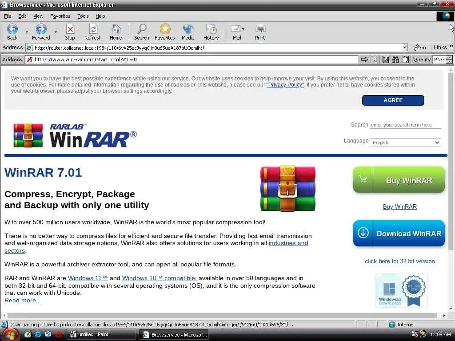455x341 pixels.
Task: Click the WinRAR 7.01 heading
Action: [43, 173]
